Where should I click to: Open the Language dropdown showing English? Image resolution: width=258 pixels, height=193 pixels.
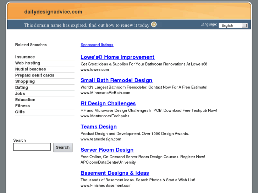[233, 25]
